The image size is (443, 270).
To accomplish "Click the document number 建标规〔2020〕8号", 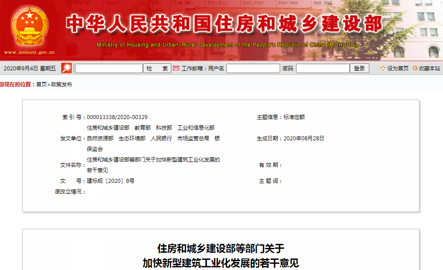I will [111, 181].
